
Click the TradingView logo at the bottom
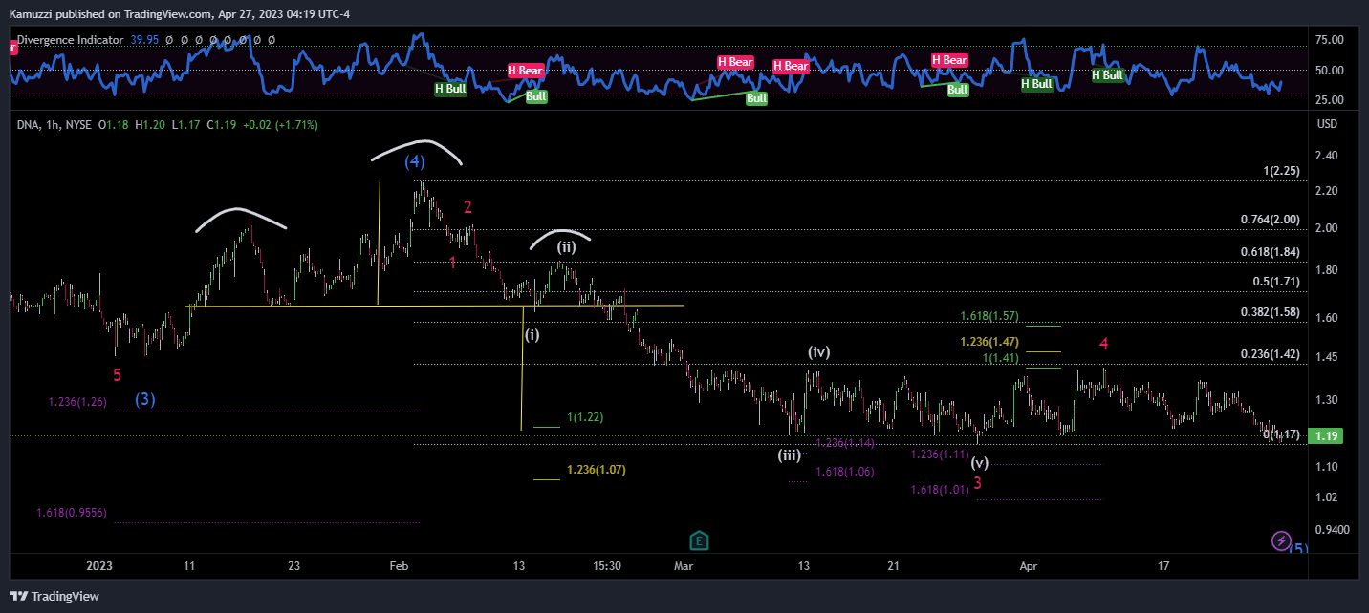point(54,596)
